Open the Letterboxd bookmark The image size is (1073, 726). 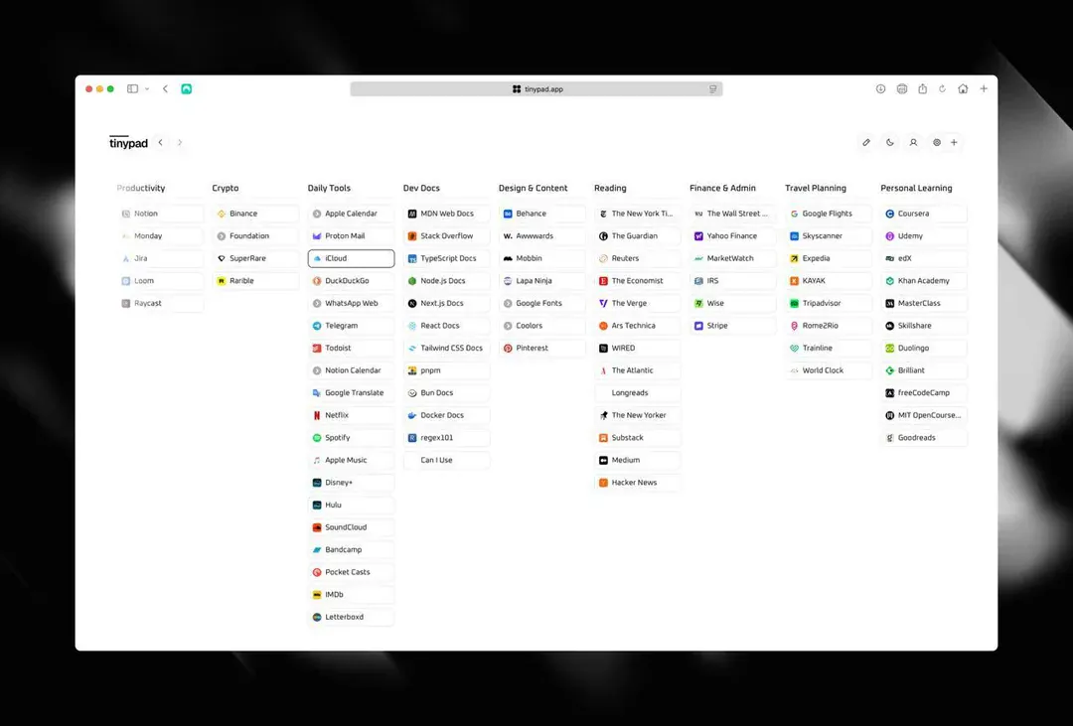point(351,617)
